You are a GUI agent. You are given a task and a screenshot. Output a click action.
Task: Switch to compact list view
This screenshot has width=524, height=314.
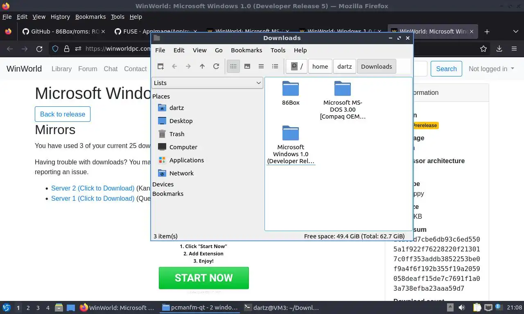tap(261, 66)
